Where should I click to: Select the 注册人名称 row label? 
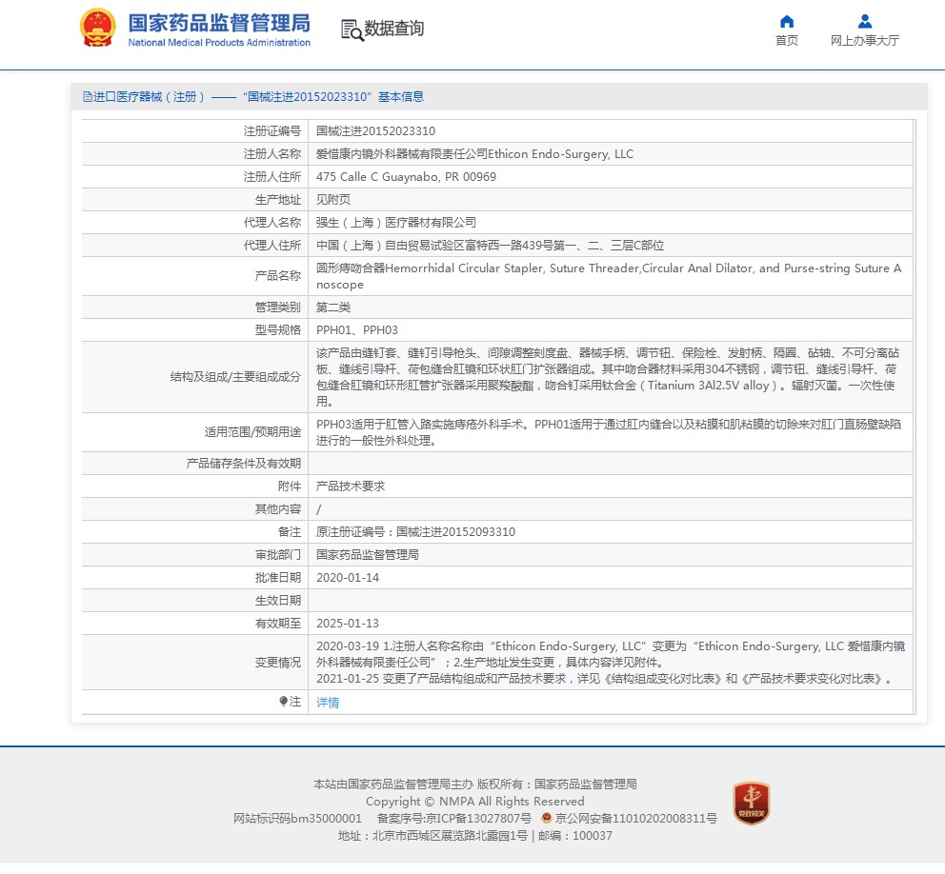point(271,154)
